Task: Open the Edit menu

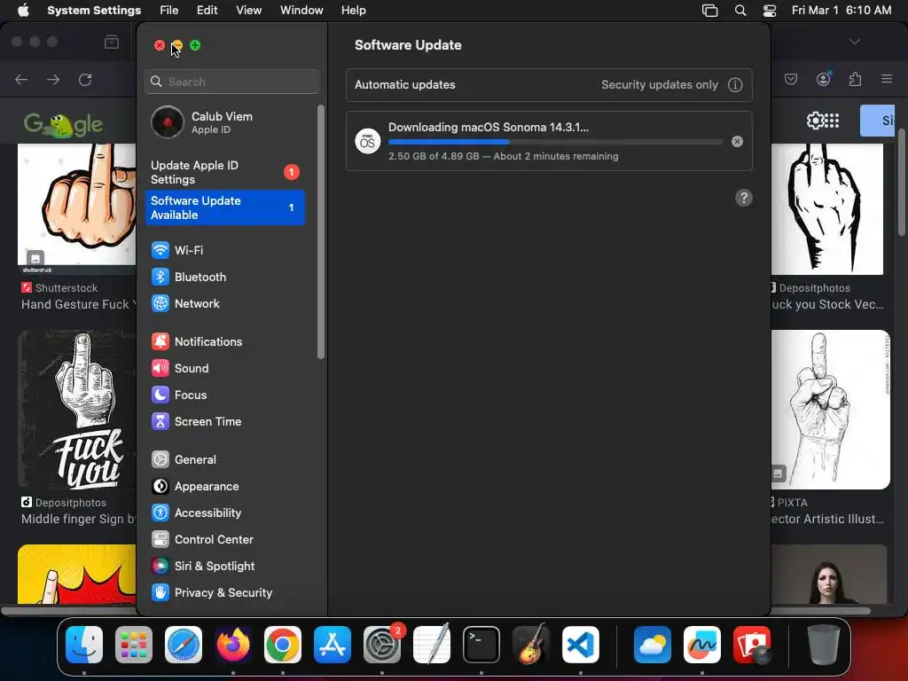Action: [x=207, y=11]
